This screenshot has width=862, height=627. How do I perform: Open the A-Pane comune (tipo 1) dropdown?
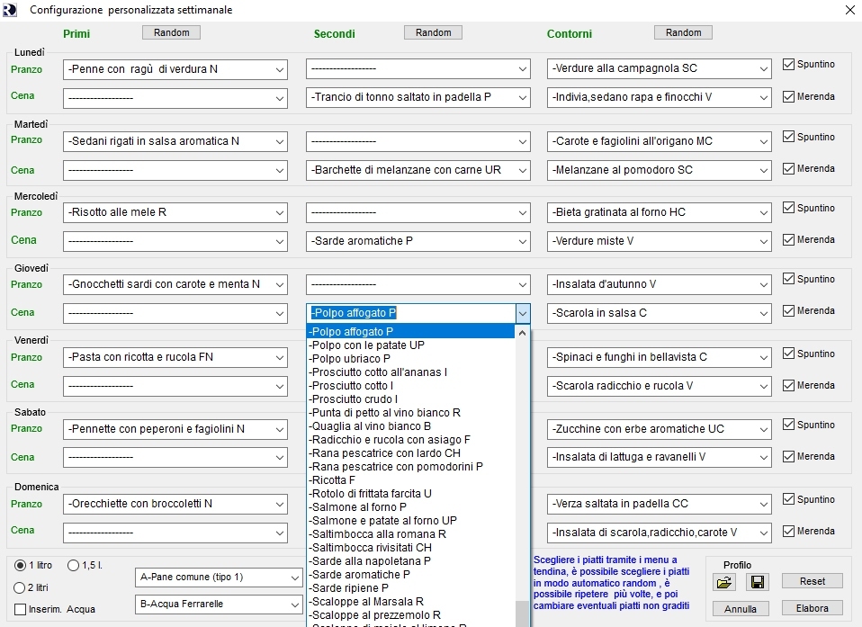(x=294, y=578)
